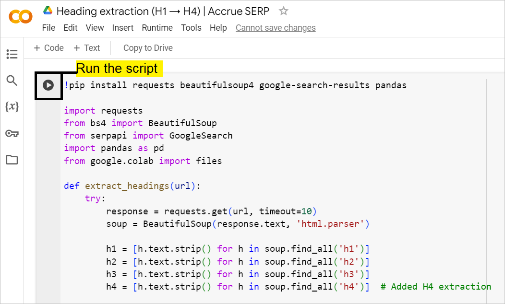
Task: Click the 'from bs4 import BeautifulSoup' line
Action: click(x=141, y=123)
